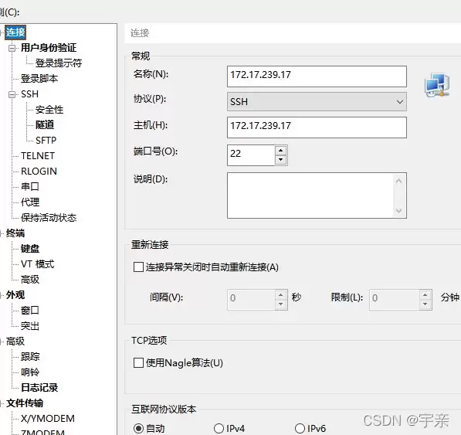
Task: Increase the port number with up arrow
Action: pyautogui.click(x=281, y=151)
